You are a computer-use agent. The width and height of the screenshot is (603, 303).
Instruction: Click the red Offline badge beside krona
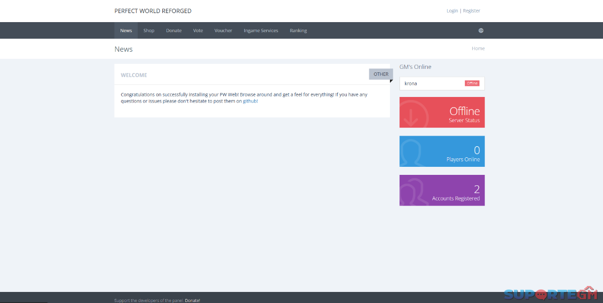pos(472,83)
